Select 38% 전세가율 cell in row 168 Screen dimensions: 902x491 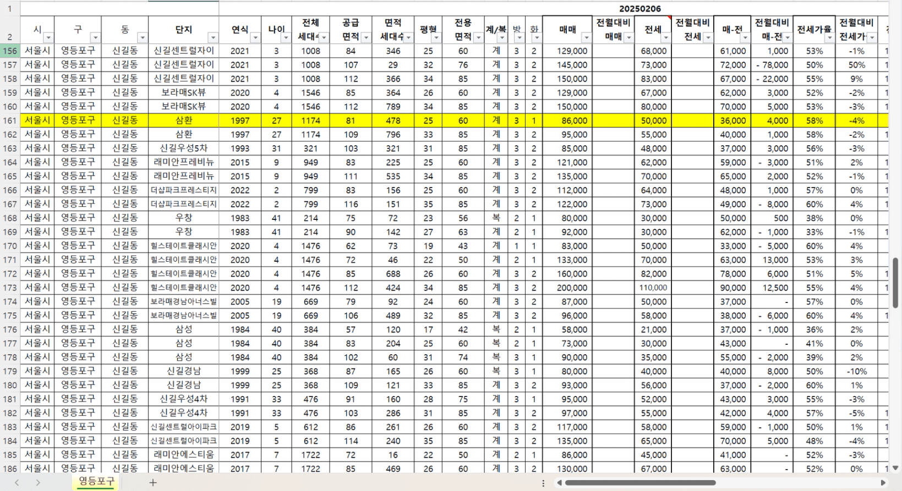814,218
